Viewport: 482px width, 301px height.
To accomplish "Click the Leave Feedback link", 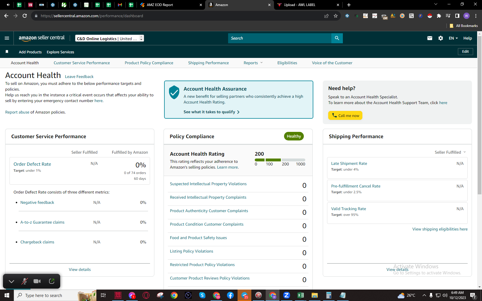I will tap(79, 77).
